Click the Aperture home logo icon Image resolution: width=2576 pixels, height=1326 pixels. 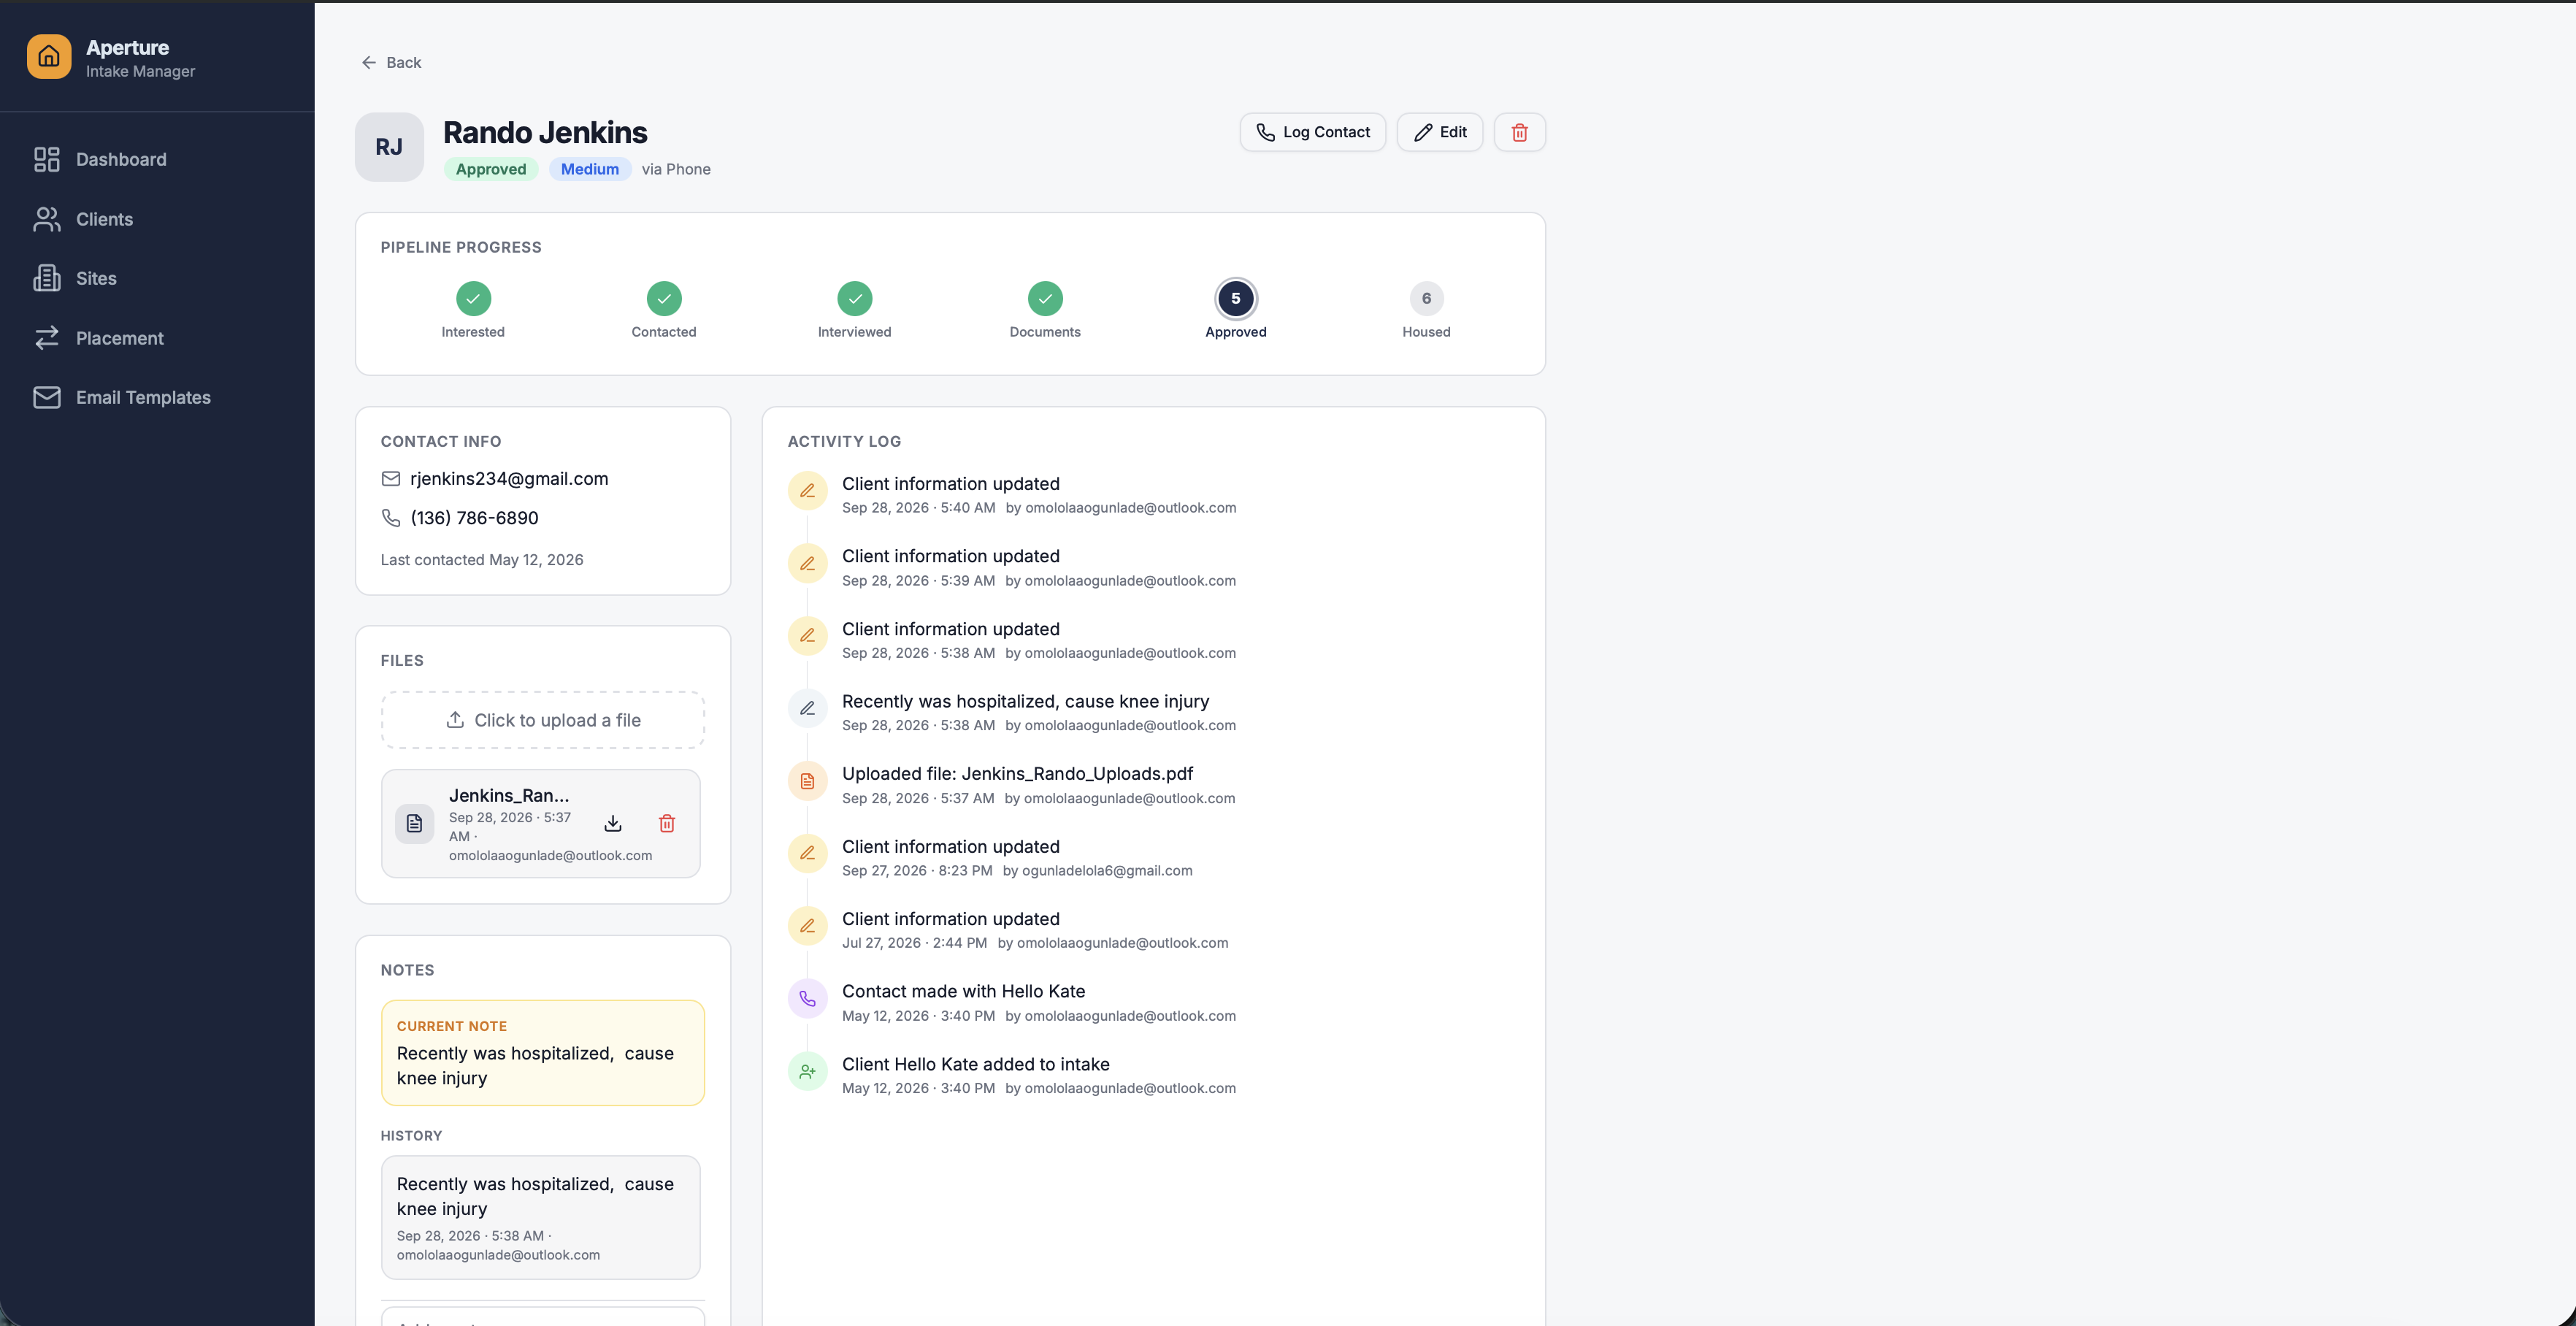click(x=49, y=57)
